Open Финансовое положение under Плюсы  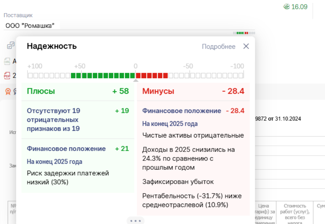tap(66, 149)
